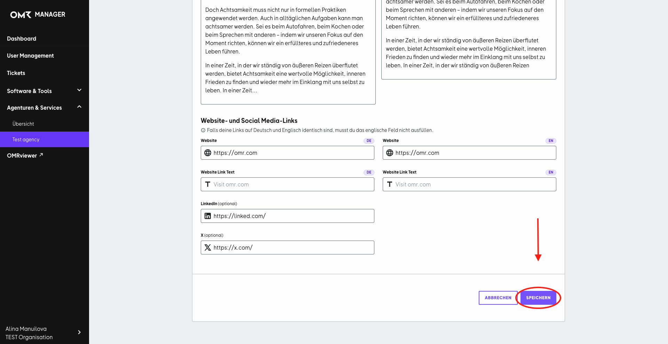This screenshot has width=668, height=344.
Task: Click the text icon in German Website Link Text
Action: click(x=208, y=184)
